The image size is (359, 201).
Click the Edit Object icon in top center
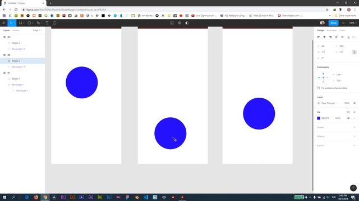click(172, 23)
